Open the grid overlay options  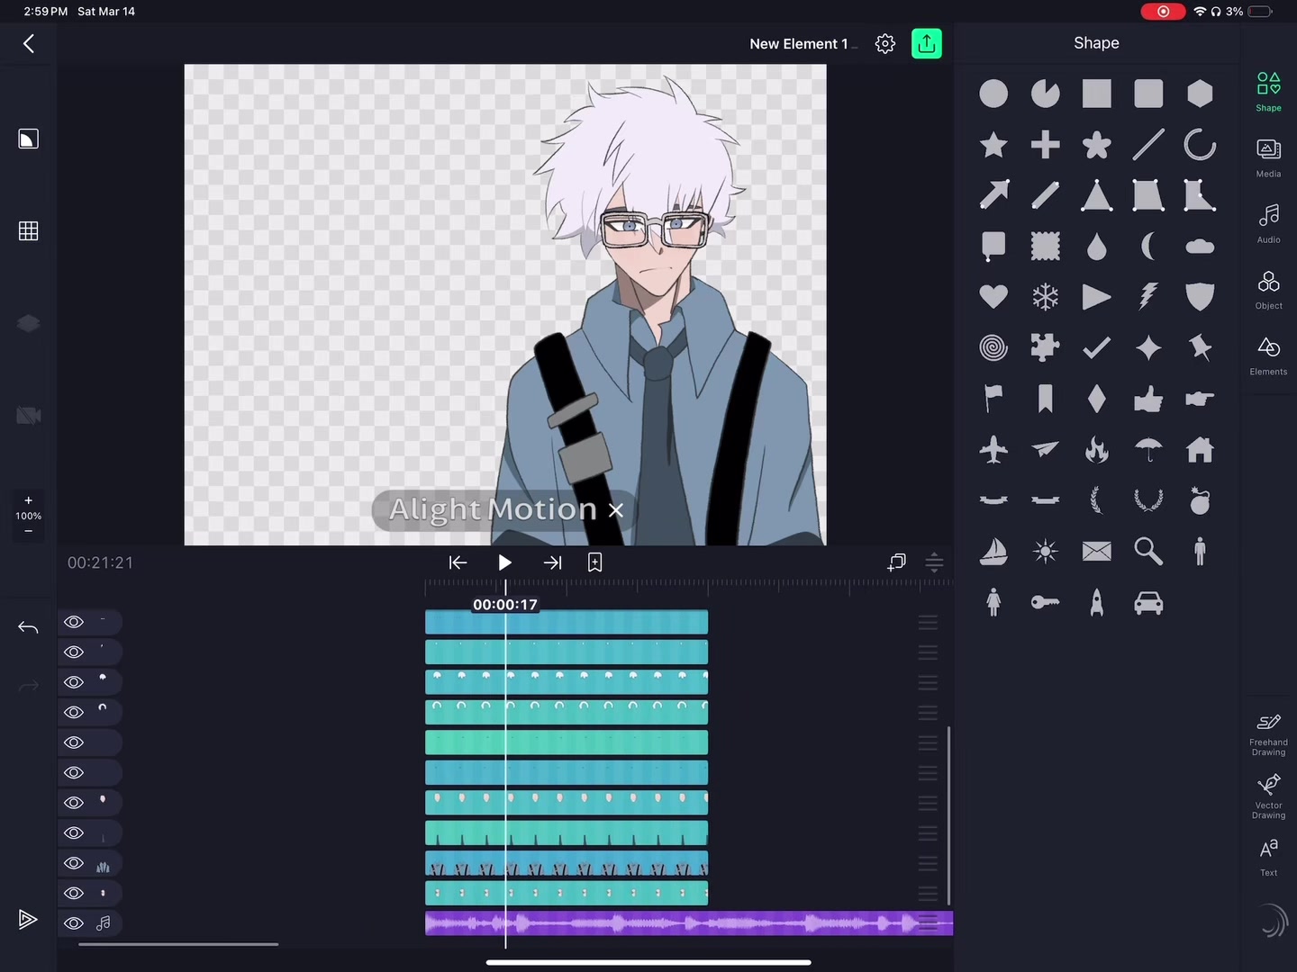(28, 231)
